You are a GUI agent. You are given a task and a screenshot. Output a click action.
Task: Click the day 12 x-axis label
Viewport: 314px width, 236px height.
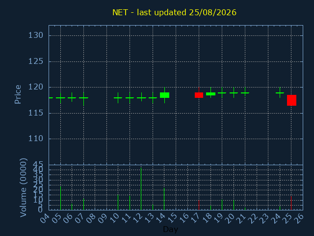point(137,218)
